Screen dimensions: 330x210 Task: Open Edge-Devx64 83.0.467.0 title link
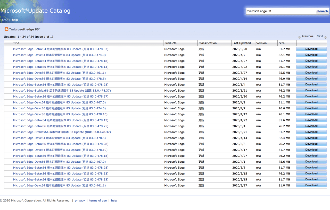click(x=59, y=102)
